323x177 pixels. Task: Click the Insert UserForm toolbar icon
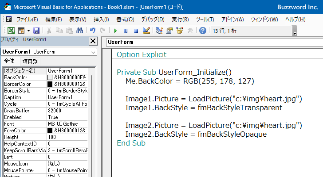(21, 31)
